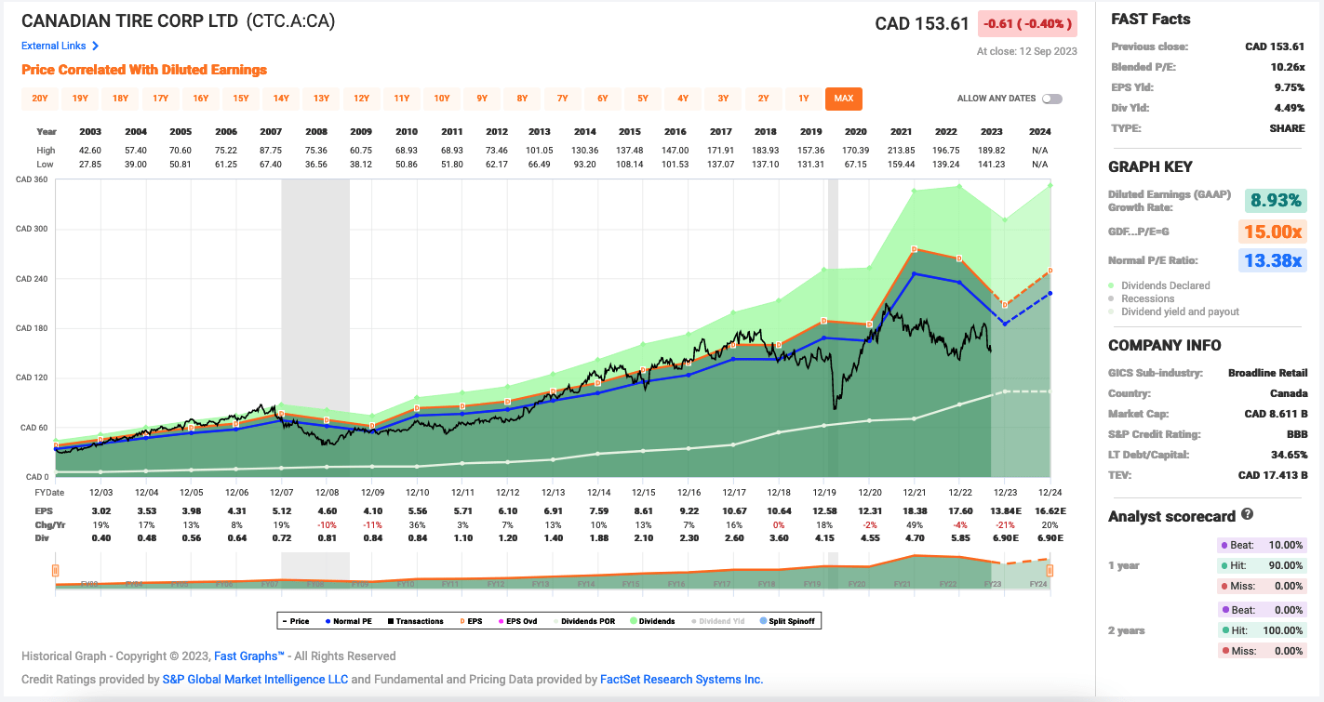Choose the 16Y range button

tap(201, 99)
